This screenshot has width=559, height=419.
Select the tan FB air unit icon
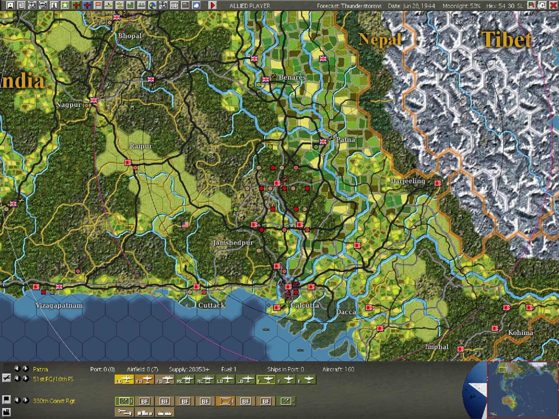point(165,380)
